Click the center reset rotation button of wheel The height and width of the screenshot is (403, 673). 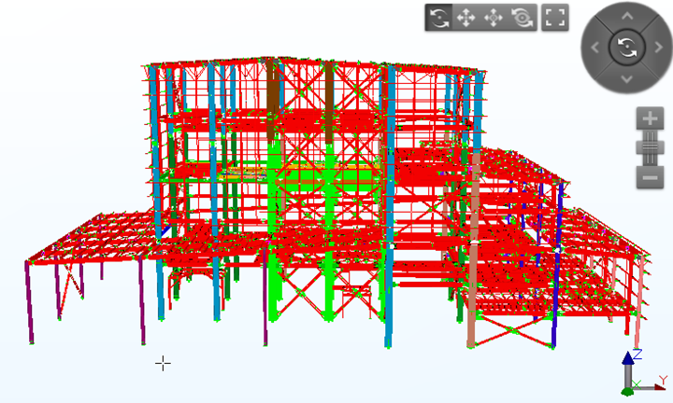pos(627,47)
